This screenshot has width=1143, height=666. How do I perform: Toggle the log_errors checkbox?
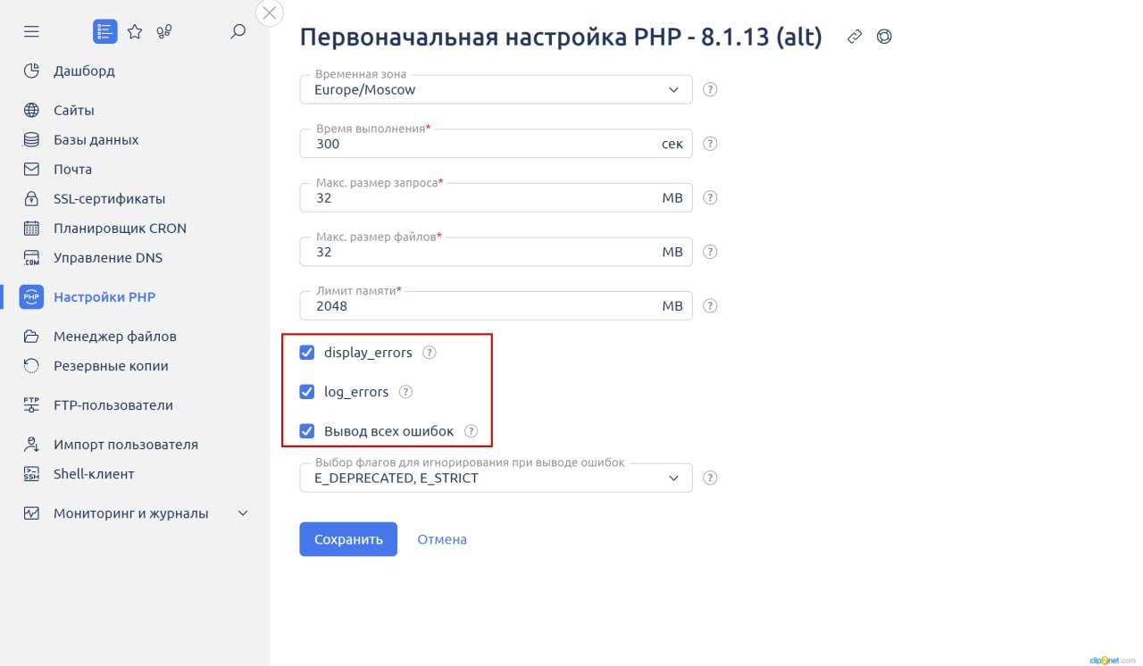coord(307,392)
